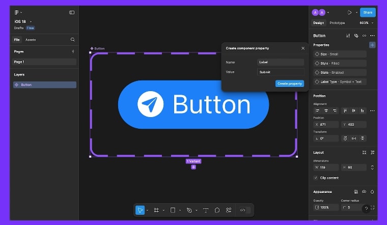The width and height of the screenshot is (387, 225).
Task: Click the blend mode drop icon
Action: click(x=372, y=192)
